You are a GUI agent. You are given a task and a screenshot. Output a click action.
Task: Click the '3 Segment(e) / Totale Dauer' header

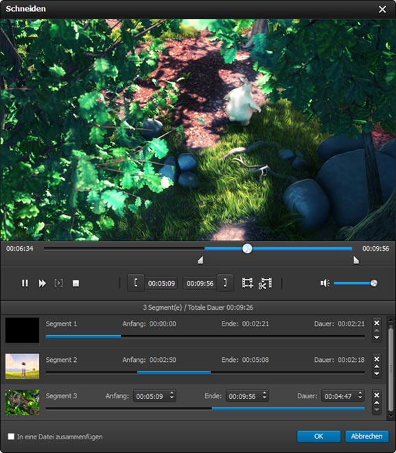tap(198, 308)
